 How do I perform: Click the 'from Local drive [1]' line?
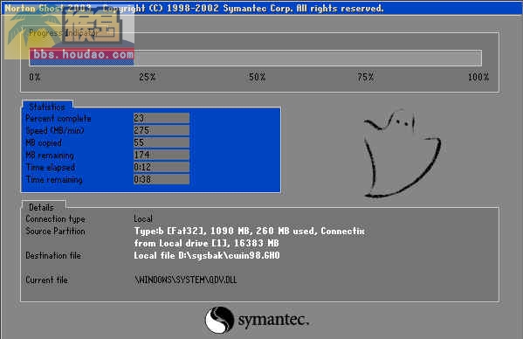(206, 243)
